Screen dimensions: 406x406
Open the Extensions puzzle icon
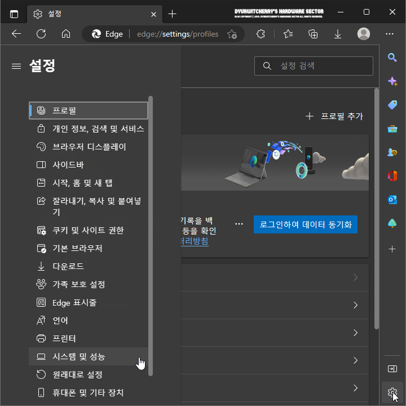[x=261, y=34]
